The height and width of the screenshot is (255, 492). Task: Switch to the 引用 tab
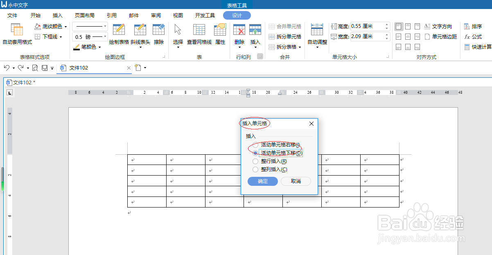(112, 15)
